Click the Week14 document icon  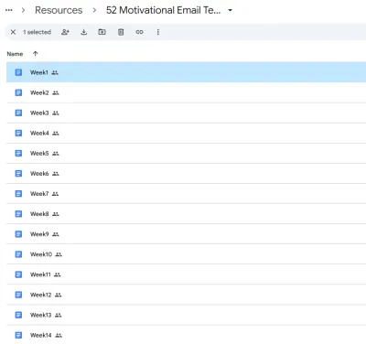pos(18,335)
